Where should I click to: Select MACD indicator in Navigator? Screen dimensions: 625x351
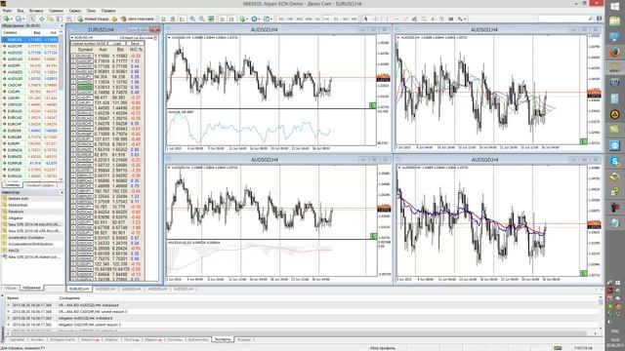click(x=14, y=251)
